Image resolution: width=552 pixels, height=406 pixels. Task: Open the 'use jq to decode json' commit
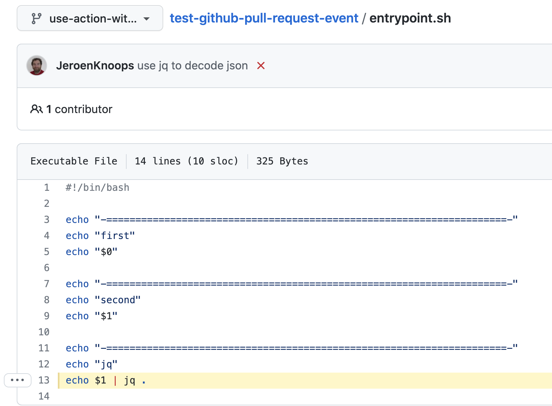pos(192,66)
